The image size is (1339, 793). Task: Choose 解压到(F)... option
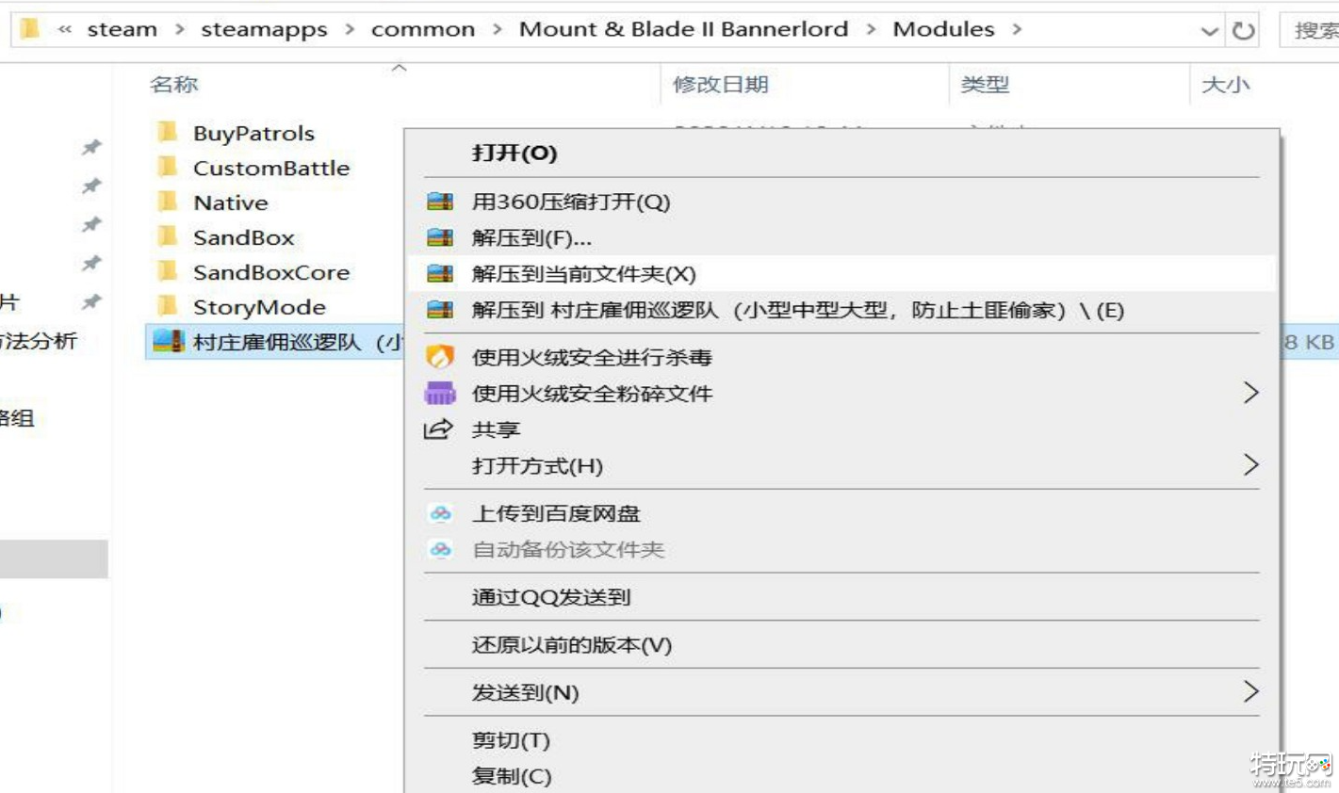(531, 237)
